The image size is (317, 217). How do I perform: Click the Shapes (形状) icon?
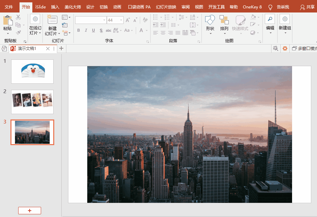point(210,20)
